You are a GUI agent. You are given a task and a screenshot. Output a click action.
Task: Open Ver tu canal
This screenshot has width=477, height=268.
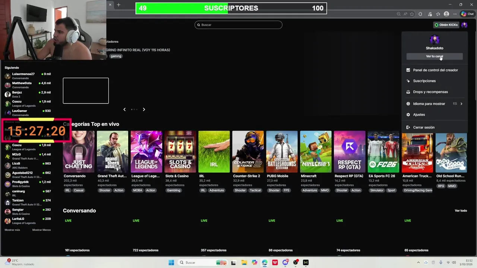coord(435,56)
